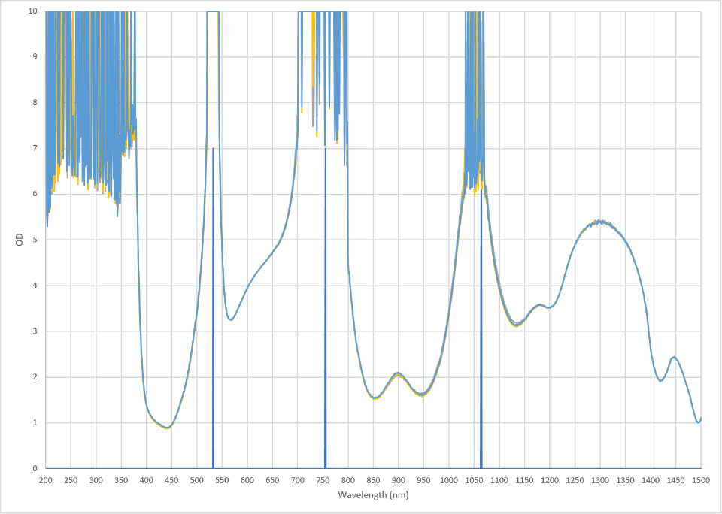Click the 8 tick label on OD axis
The height and width of the screenshot is (514, 722).
coord(35,103)
